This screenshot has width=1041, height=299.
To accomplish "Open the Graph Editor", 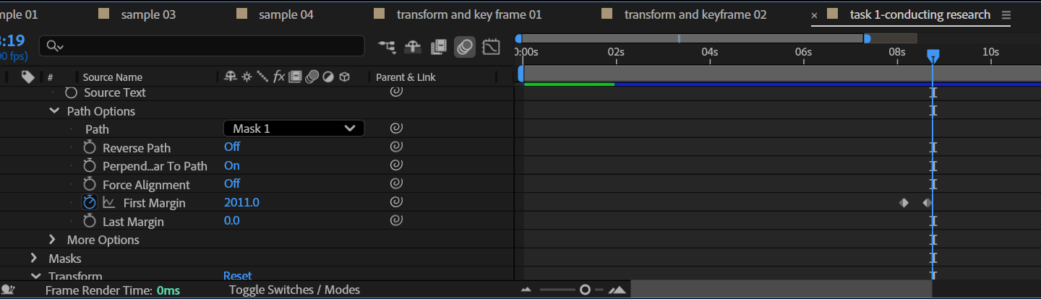I will tap(491, 47).
